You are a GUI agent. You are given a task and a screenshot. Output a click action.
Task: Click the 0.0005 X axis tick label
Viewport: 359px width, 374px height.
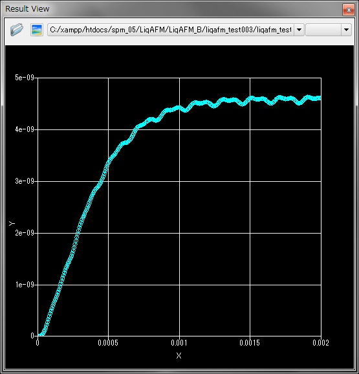click(108, 343)
